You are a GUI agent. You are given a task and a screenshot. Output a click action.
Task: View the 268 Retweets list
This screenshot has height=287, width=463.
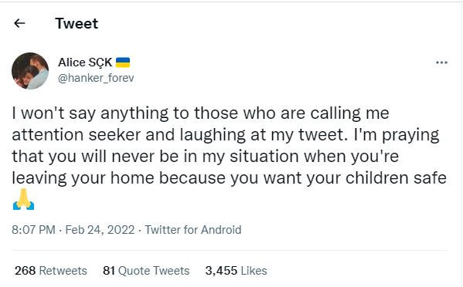coord(51,271)
